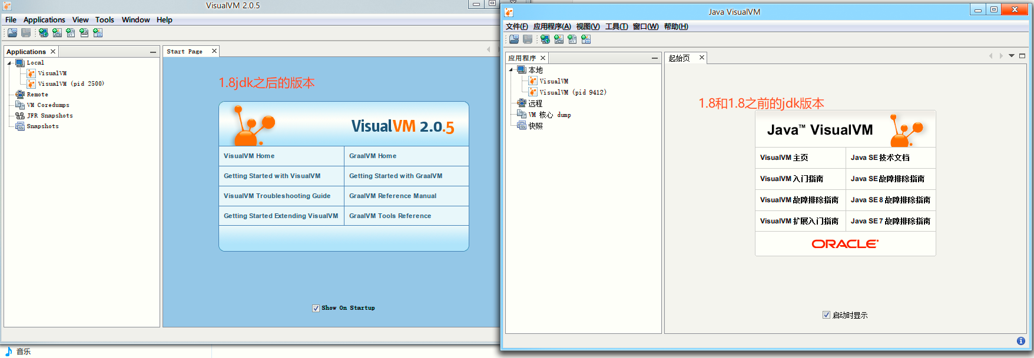Screen dimensions: 1034x358
Task: Open the View menu in VisualVM 2.0.5
Action: (81, 20)
